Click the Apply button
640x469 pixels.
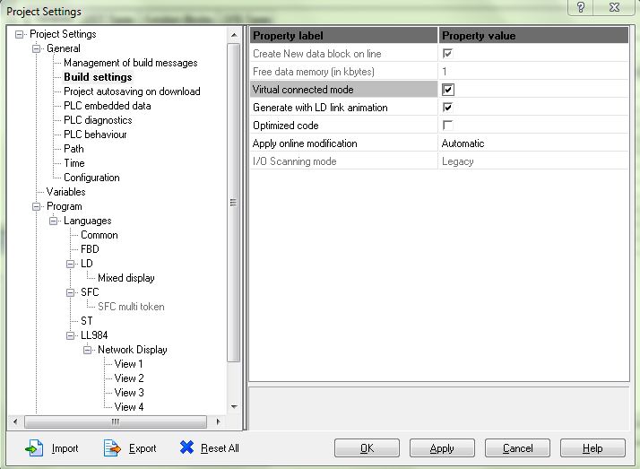[x=442, y=448]
